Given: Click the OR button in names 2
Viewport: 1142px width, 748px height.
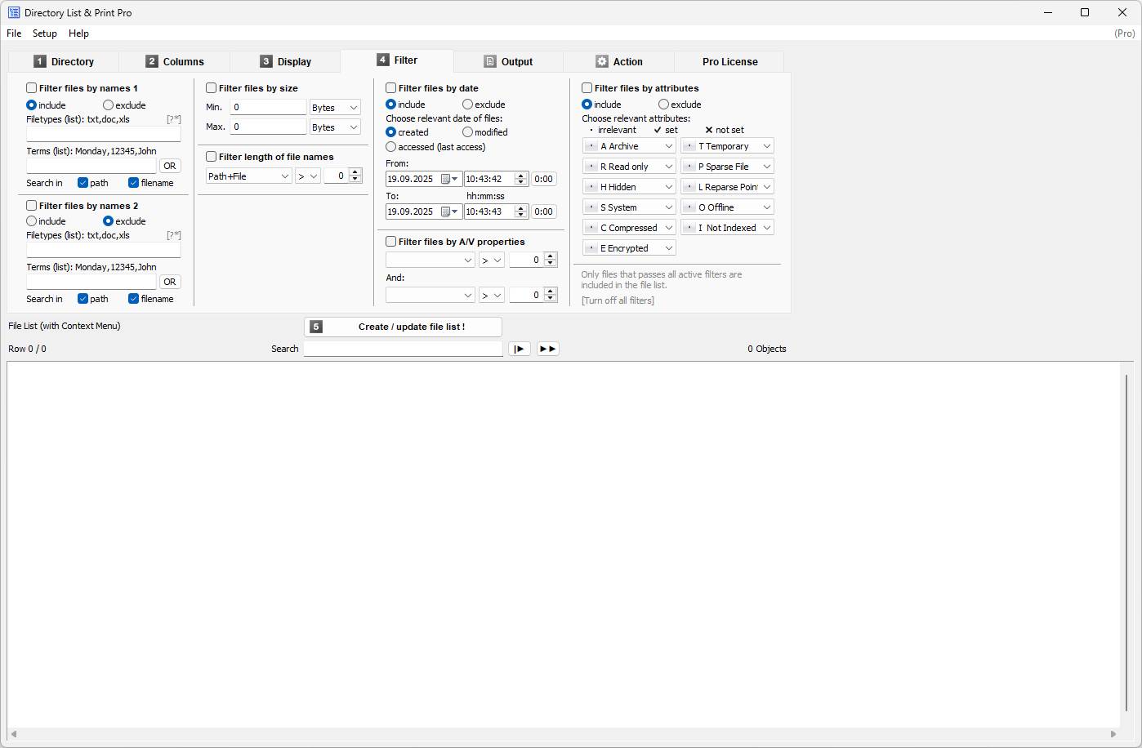Looking at the screenshot, I should pyautogui.click(x=169, y=282).
